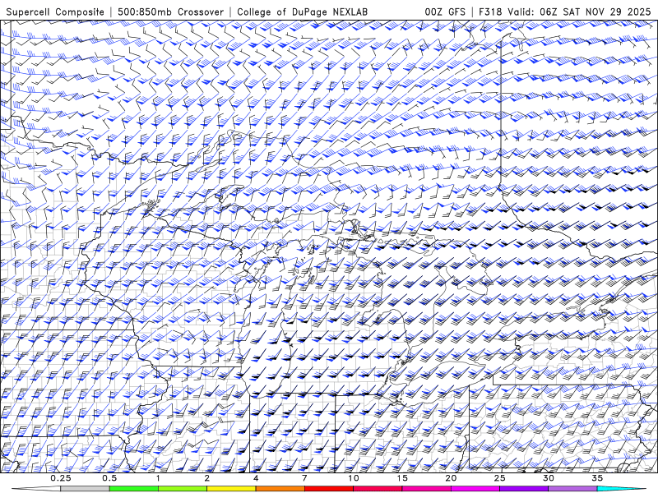Click the 0.25 legend value
The image size is (658, 493).
click(x=61, y=478)
